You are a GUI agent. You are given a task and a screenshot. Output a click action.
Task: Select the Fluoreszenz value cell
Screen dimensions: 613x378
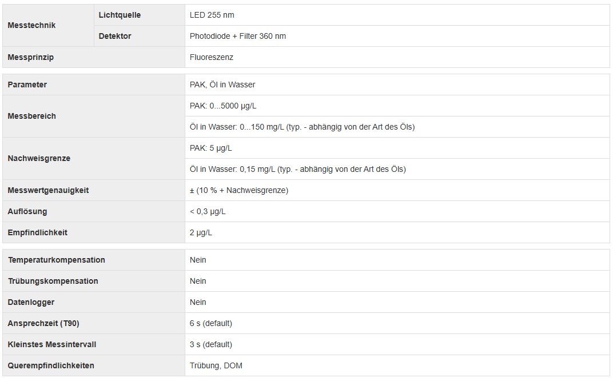coord(397,57)
